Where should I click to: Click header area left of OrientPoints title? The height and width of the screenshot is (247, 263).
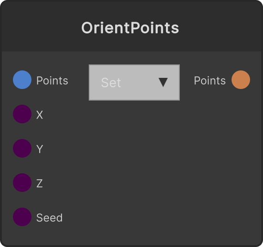coord(42,27)
